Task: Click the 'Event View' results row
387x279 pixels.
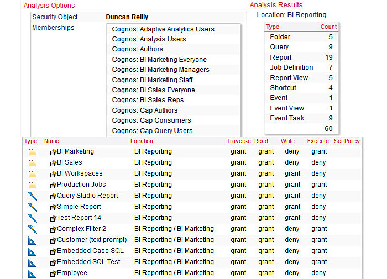Action: coord(301,108)
